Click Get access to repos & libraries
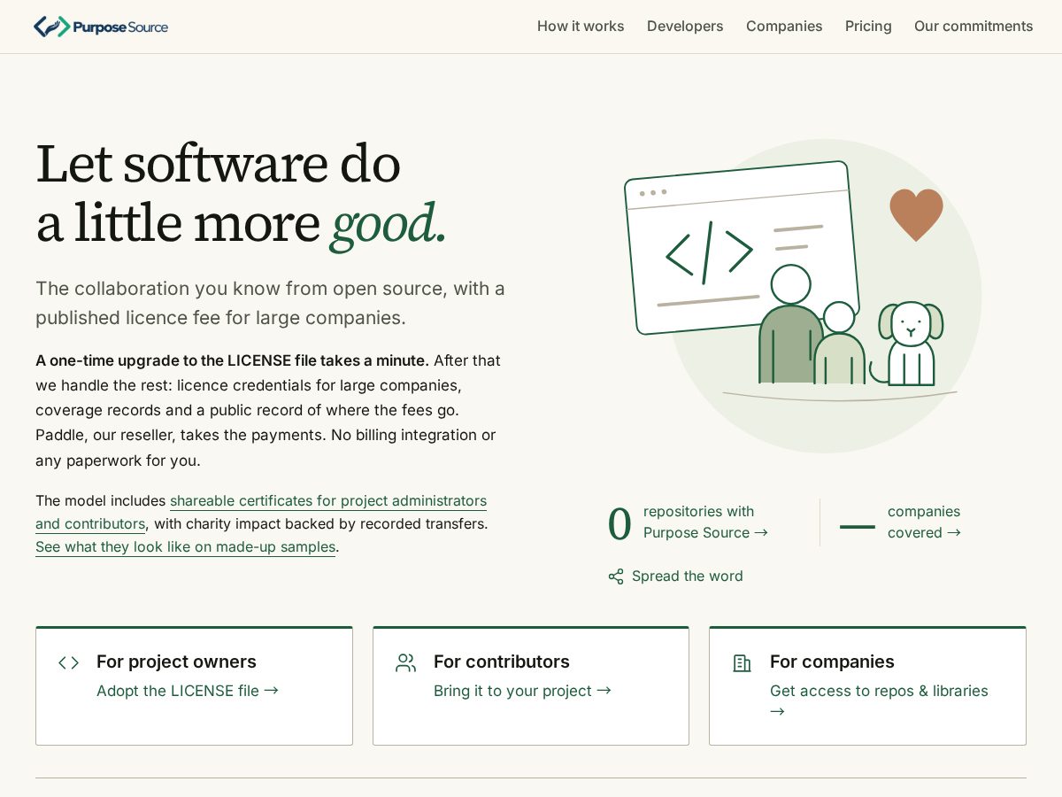The width and height of the screenshot is (1062, 797). pos(879,700)
